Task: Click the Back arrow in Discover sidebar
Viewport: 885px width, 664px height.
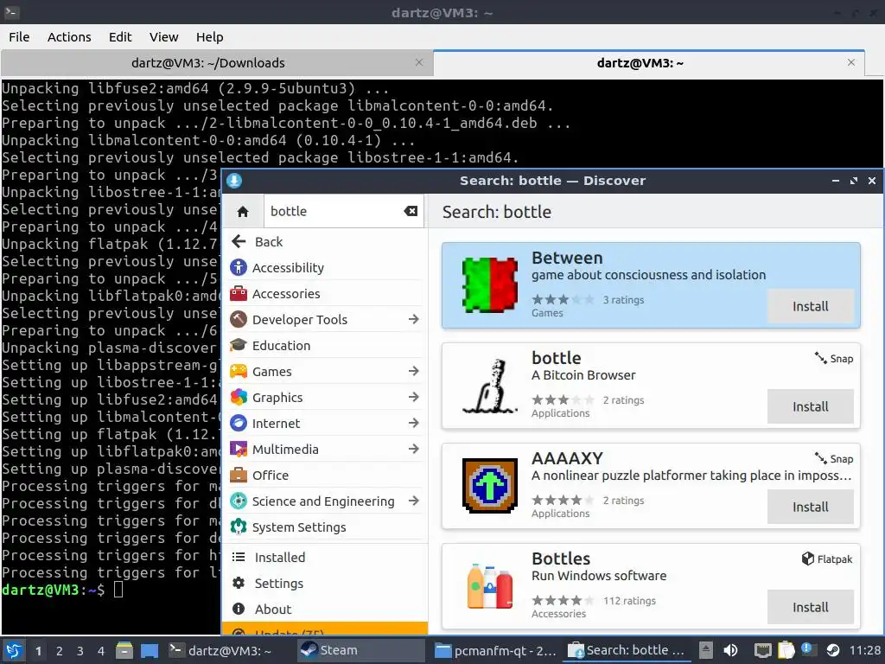Action: click(239, 242)
